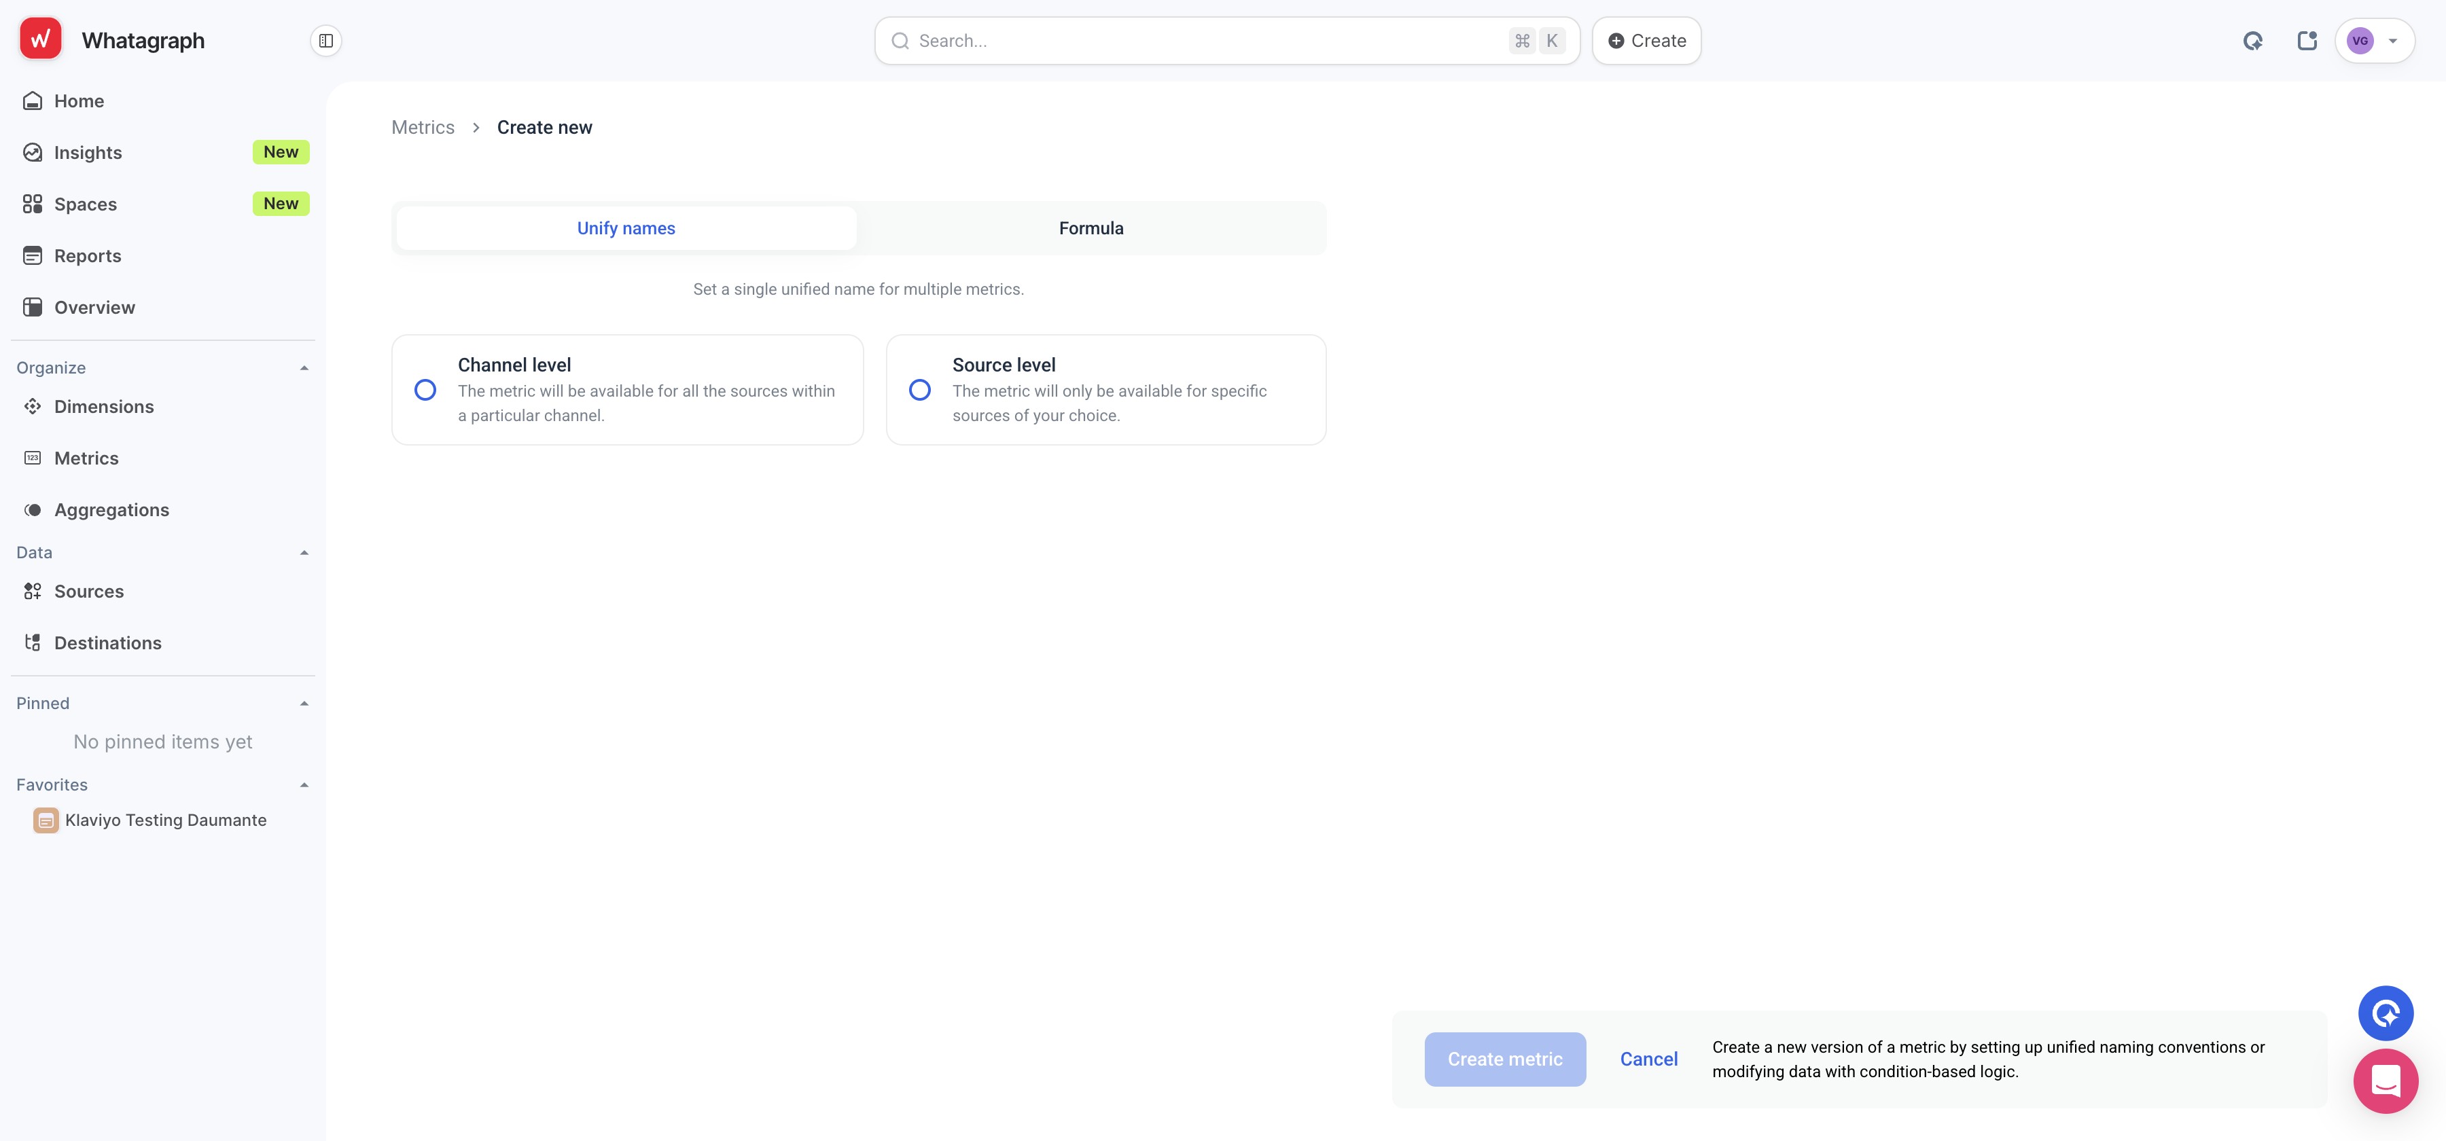Screen dimensions: 2446x1141
Task: Select the Source level radio button
Action: pos(919,390)
